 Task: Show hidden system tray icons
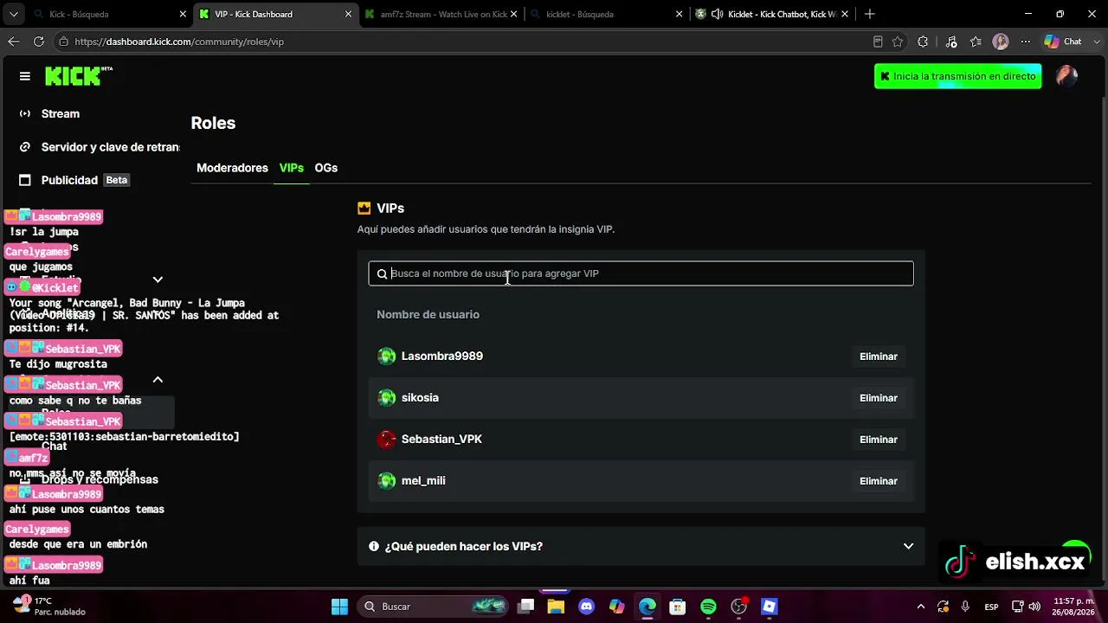[920, 607]
